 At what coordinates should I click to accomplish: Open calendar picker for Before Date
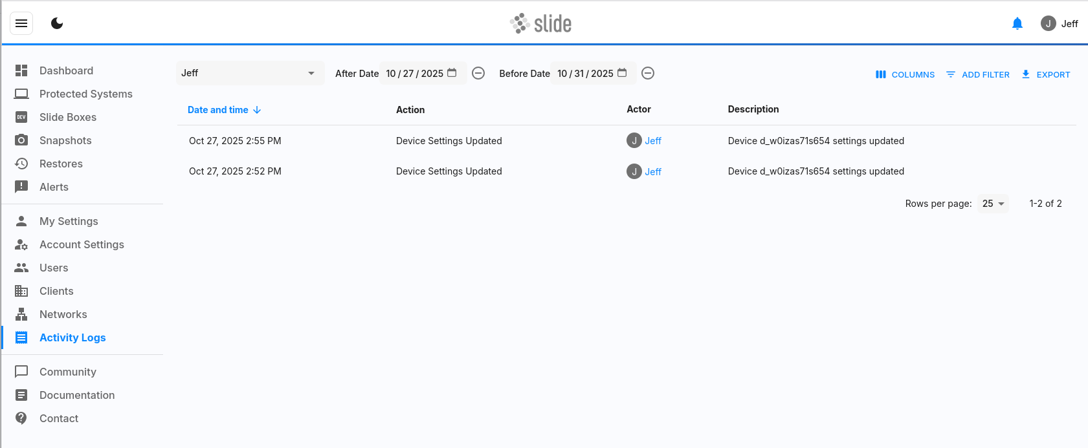(x=622, y=73)
